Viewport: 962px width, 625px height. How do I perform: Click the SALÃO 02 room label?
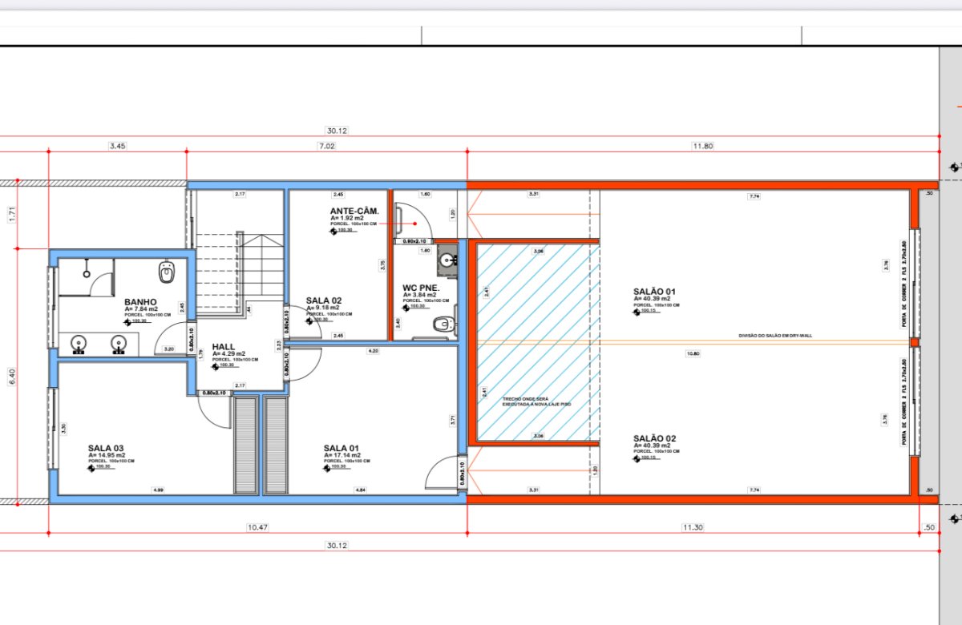pos(655,438)
